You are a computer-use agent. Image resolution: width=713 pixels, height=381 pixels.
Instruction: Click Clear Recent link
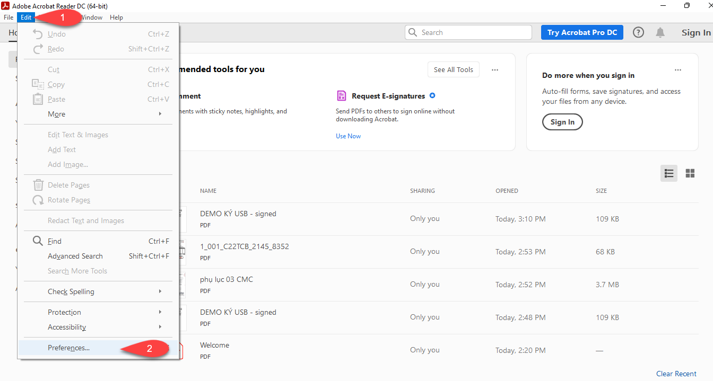pyautogui.click(x=676, y=374)
